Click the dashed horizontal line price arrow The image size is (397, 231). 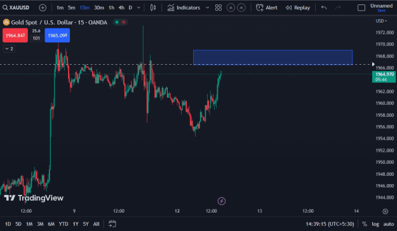[x=373, y=64]
